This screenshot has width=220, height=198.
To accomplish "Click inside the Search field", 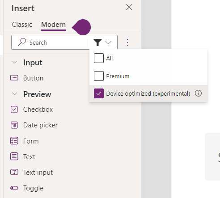I will point(51,42).
